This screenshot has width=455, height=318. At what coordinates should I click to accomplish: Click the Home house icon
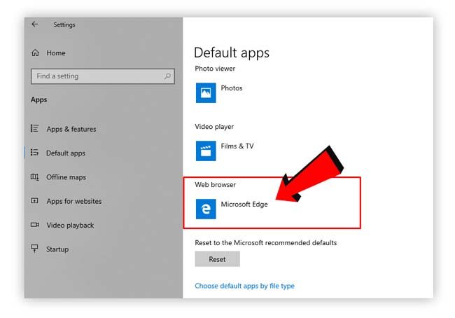point(36,53)
